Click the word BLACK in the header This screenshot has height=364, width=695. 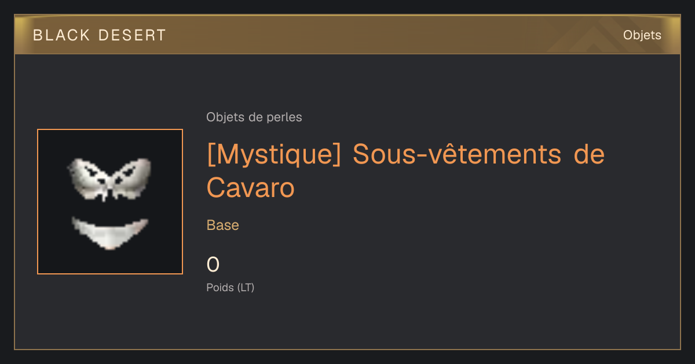click(x=61, y=35)
